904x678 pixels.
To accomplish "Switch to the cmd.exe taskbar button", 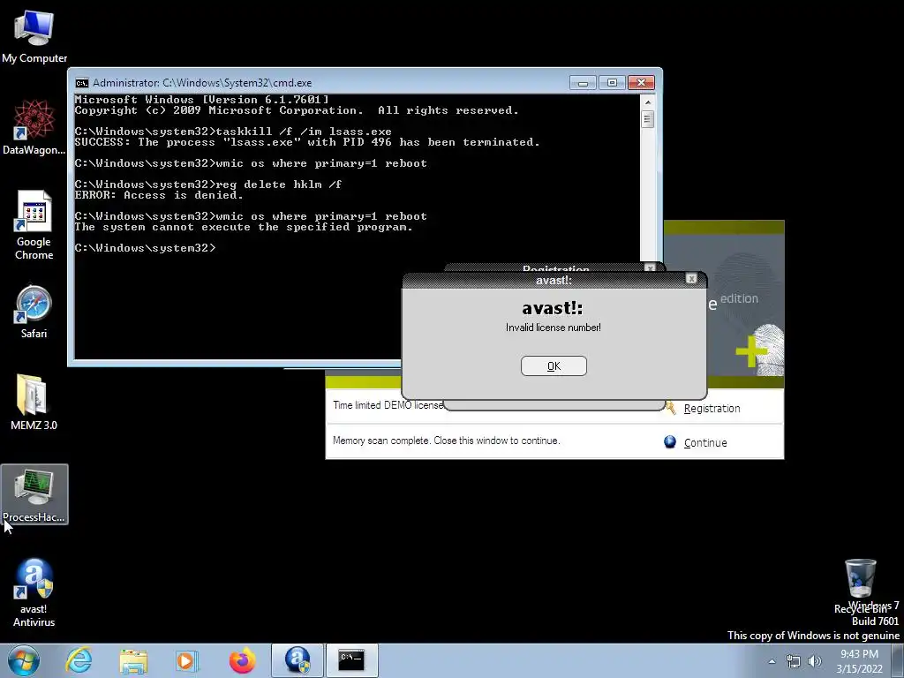I will (351, 660).
